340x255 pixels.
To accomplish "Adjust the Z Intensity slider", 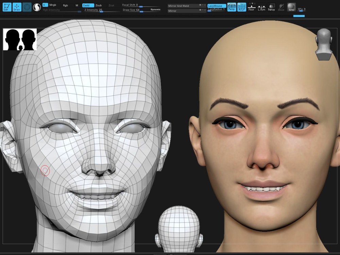I will 101,10.
